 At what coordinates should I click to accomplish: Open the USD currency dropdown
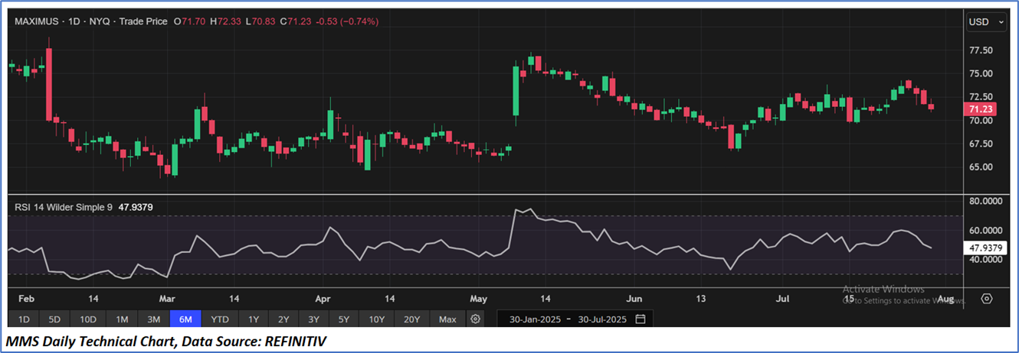pos(987,22)
